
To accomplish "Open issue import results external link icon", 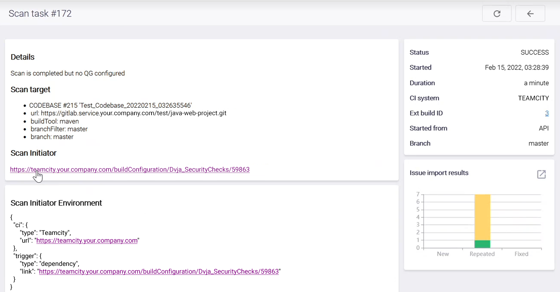I will 541,174.
